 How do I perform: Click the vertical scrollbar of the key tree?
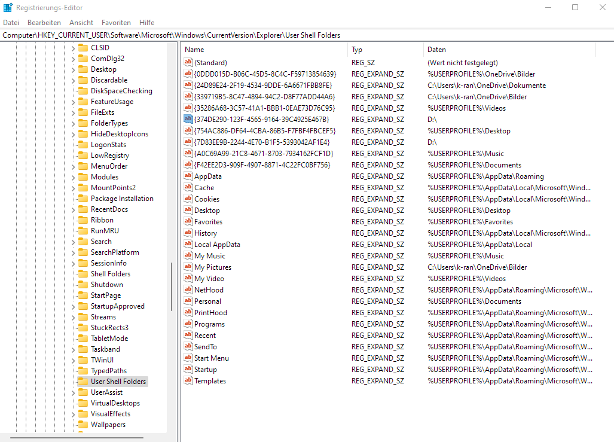tap(172, 287)
